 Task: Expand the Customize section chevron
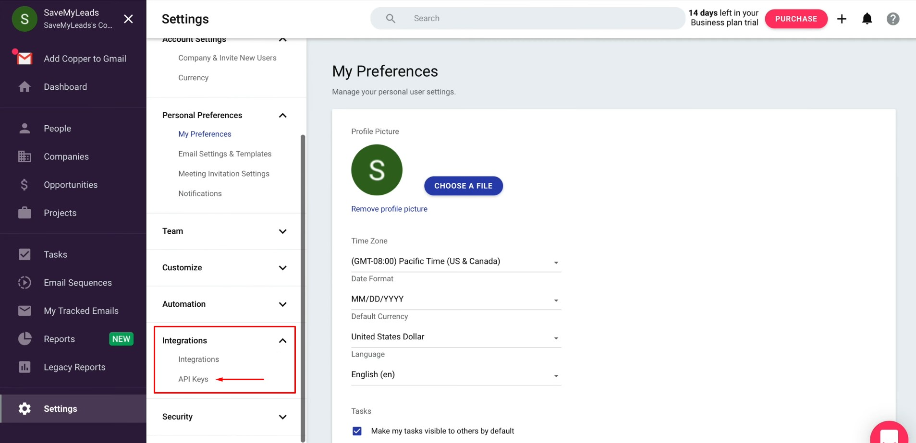283,268
